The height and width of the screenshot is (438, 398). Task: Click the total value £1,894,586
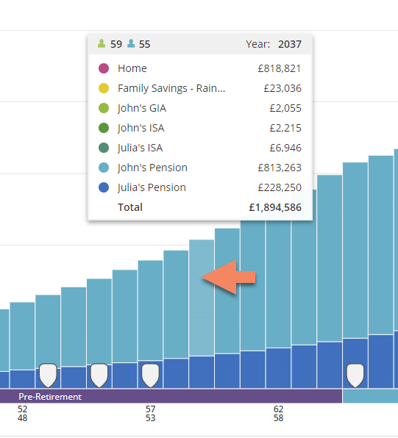275,207
